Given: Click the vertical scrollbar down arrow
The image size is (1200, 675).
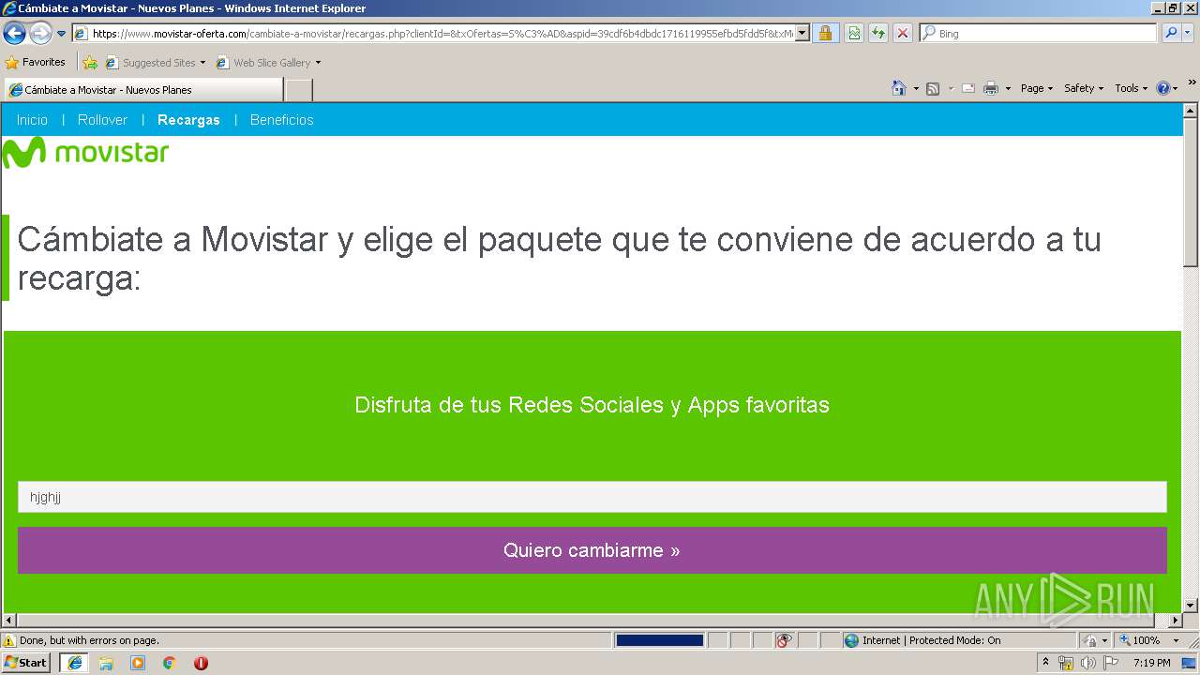Looking at the screenshot, I should point(1191,605).
